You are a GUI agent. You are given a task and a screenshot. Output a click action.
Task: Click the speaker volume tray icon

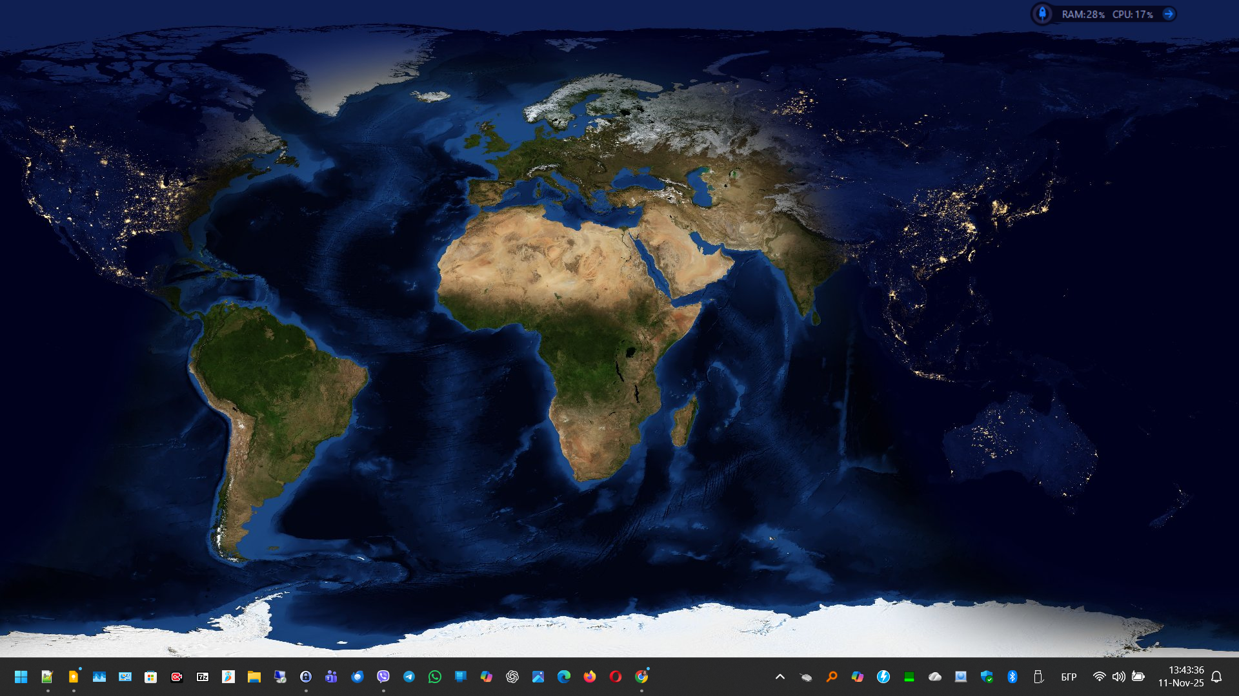coord(1119,677)
